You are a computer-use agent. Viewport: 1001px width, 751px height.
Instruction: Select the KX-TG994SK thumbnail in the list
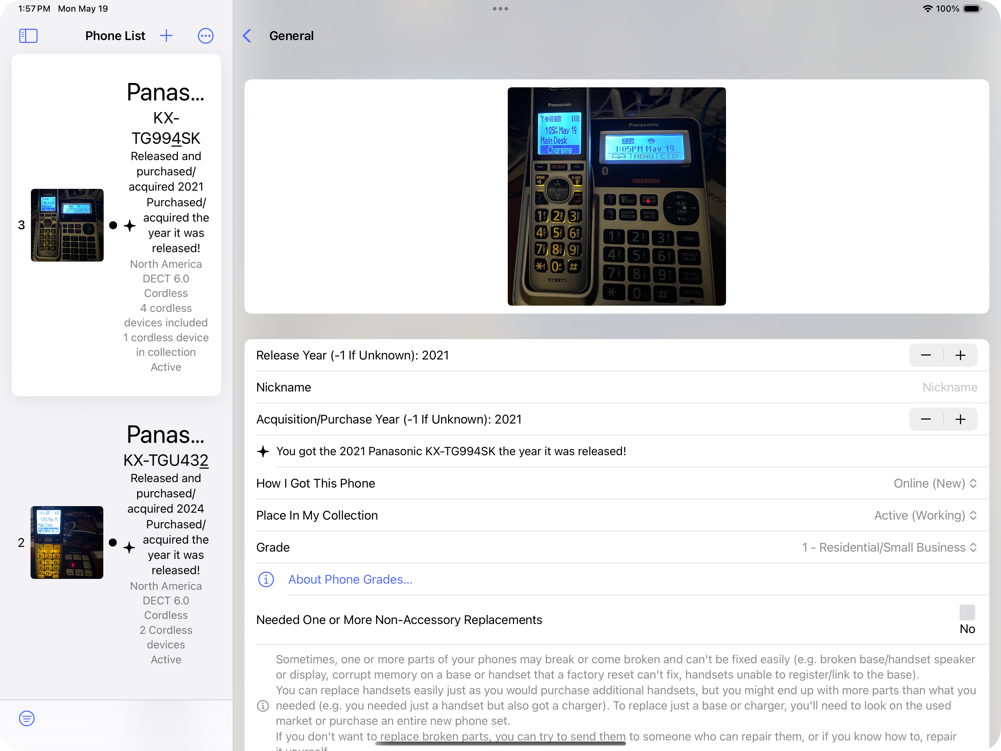(x=67, y=225)
